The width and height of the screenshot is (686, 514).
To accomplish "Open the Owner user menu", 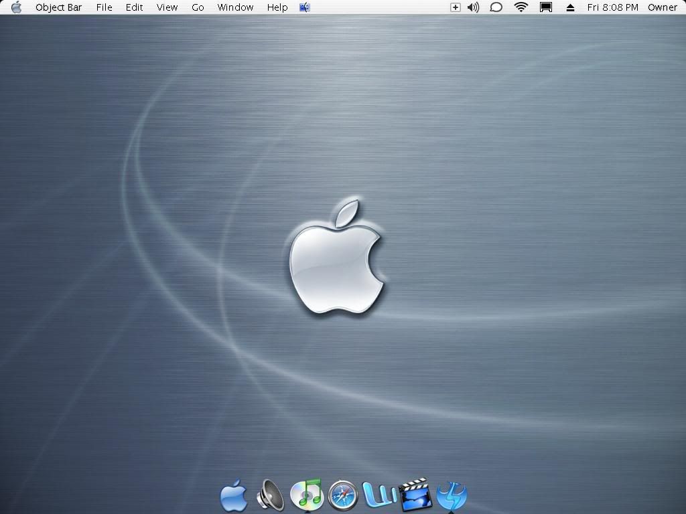I will pos(663,7).
